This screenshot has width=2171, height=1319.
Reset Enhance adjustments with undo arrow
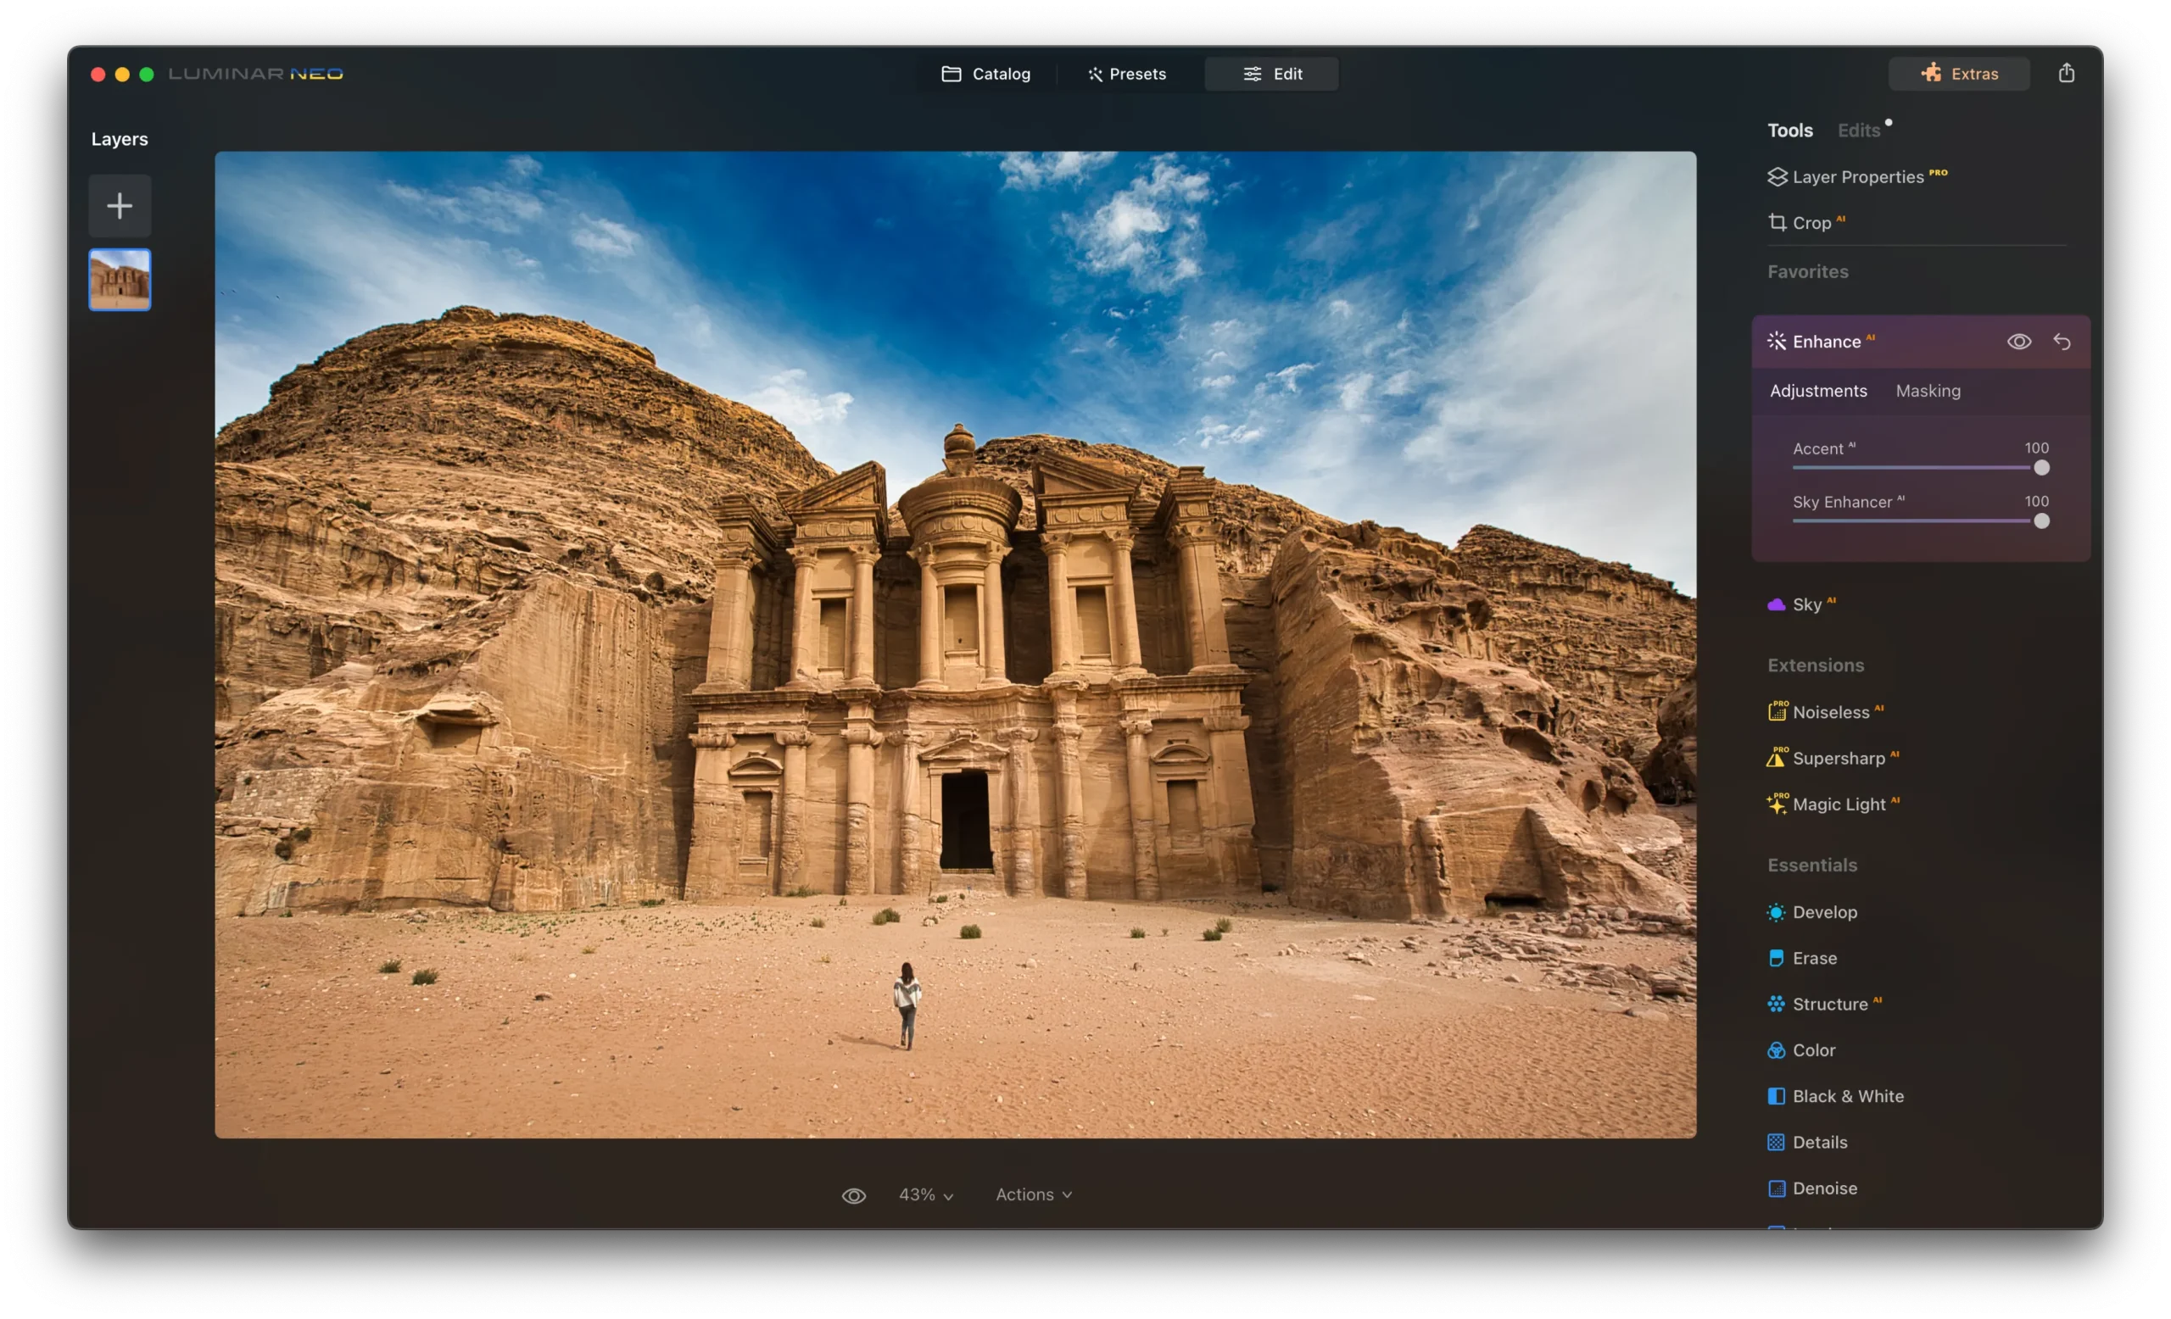[2062, 342]
